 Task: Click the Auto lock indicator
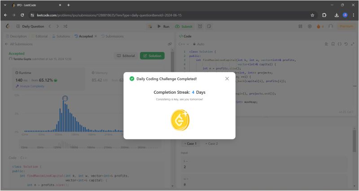click(x=198, y=44)
